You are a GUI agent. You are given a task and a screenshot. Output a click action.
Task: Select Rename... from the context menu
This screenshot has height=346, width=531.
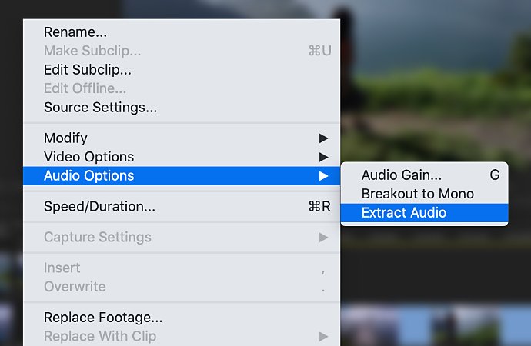click(182, 32)
